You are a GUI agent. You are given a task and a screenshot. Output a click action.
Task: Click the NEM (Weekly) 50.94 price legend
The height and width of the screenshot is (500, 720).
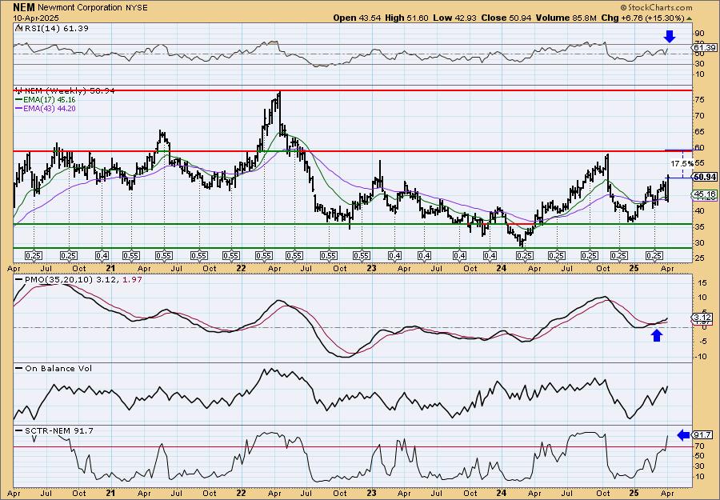pyautogui.click(x=65, y=91)
